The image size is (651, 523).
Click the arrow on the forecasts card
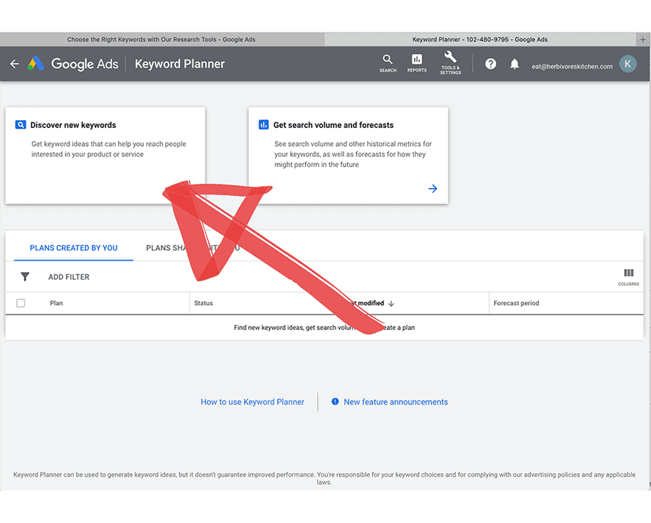433,189
